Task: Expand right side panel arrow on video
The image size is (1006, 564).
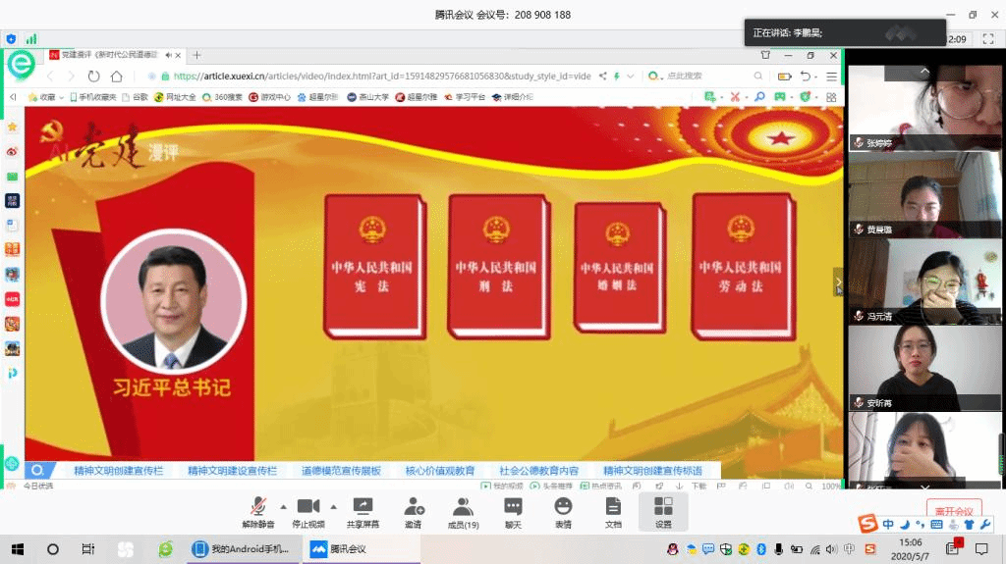Action: point(838,282)
